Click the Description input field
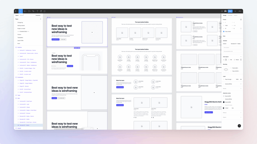Screen dimensions: 257x144 coord(232,47)
